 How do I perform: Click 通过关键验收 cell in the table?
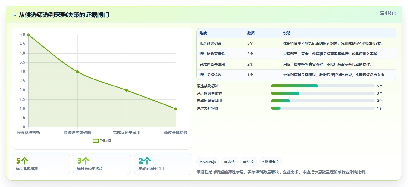click(210, 75)
